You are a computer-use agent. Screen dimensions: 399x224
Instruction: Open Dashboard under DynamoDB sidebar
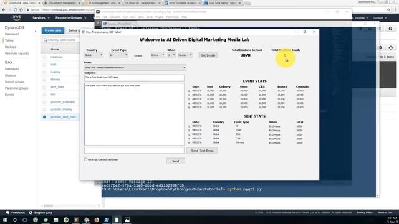(12, 34)
